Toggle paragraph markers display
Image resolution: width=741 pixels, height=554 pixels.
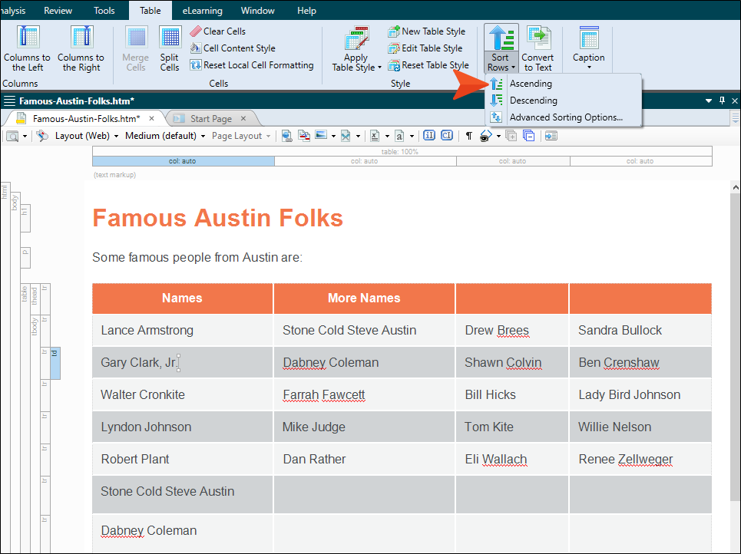tap(469, 136)
